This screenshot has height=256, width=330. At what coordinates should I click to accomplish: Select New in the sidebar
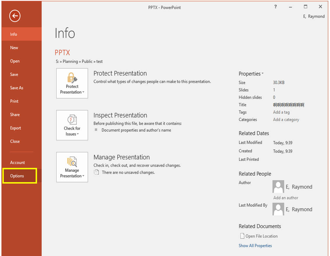pos(22,48)
